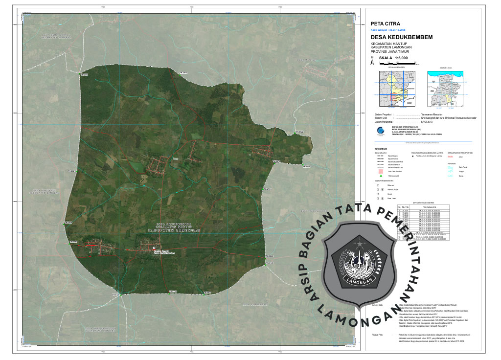Click the red Jalan road symbol in legend

point(451,157)
